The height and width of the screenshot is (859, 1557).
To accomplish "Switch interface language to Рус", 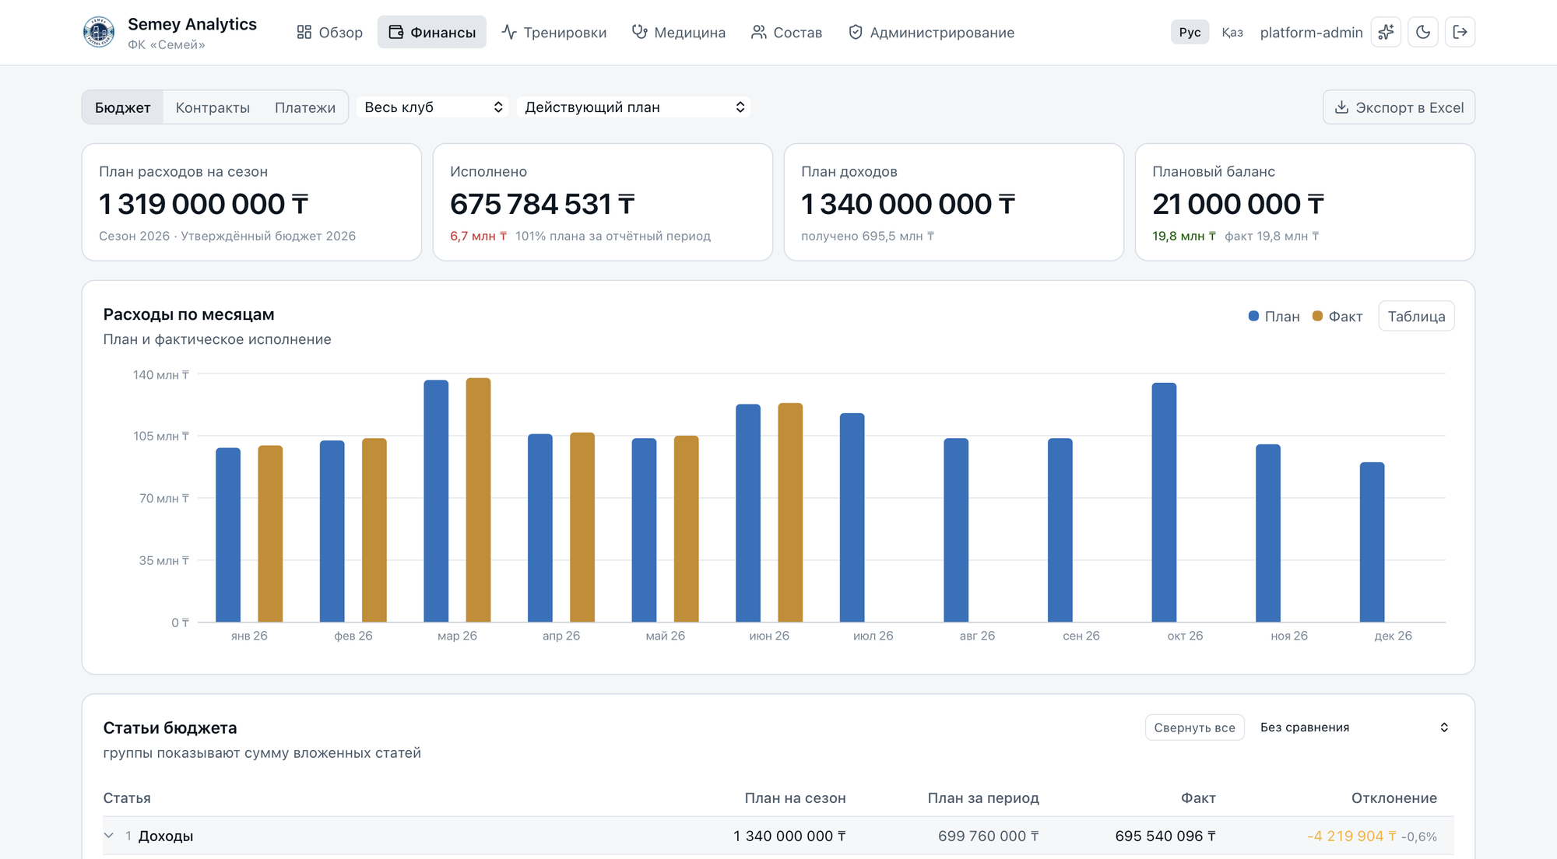I will 1190,32.
